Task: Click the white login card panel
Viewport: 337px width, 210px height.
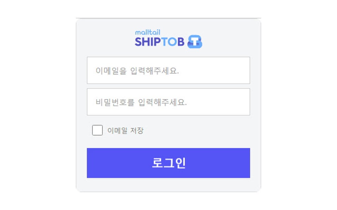Action: 168,184
